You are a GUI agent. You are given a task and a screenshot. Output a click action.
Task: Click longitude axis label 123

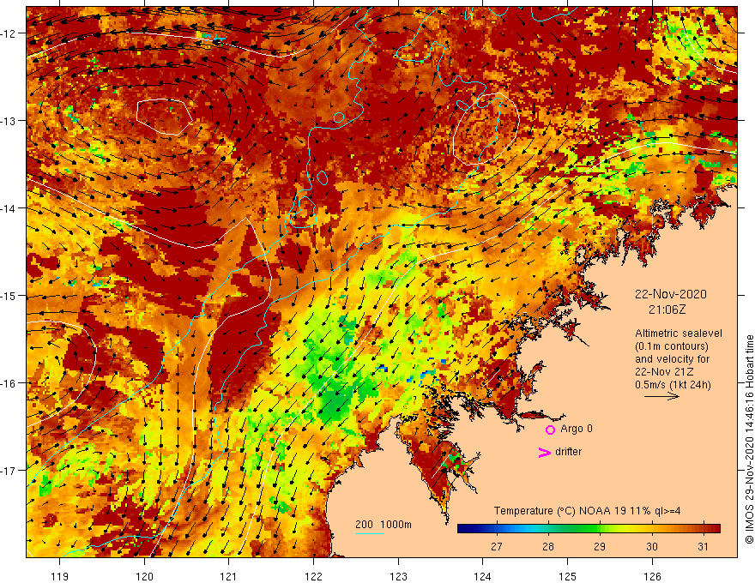click(x=398, y=576)
